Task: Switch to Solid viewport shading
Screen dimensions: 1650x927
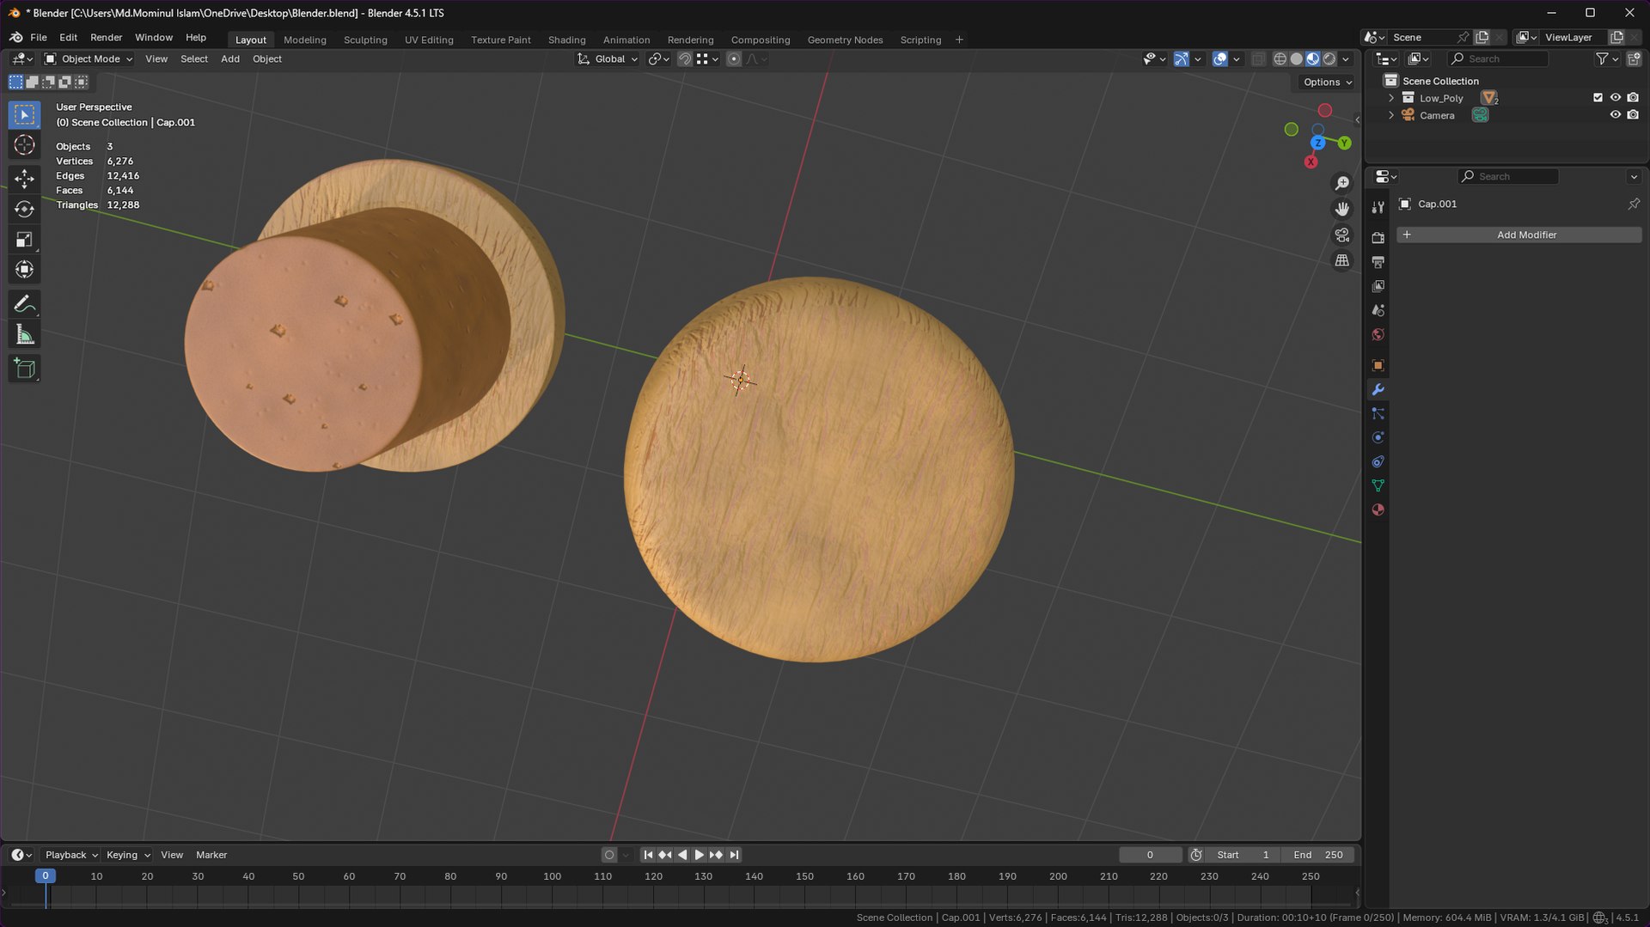Action: point(1296,58)
